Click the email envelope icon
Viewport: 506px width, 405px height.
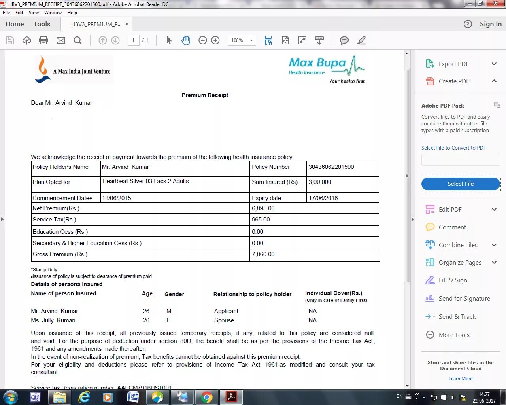[x=61, y=40]
